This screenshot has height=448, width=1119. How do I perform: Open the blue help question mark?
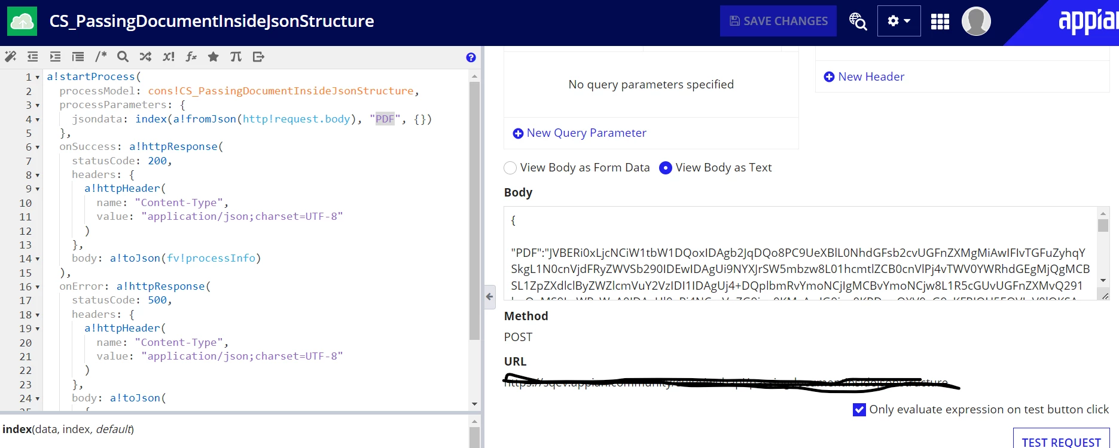[x=471, y=57]
